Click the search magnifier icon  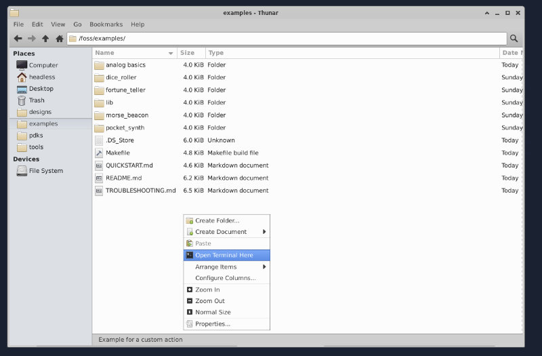pos(514,39)
